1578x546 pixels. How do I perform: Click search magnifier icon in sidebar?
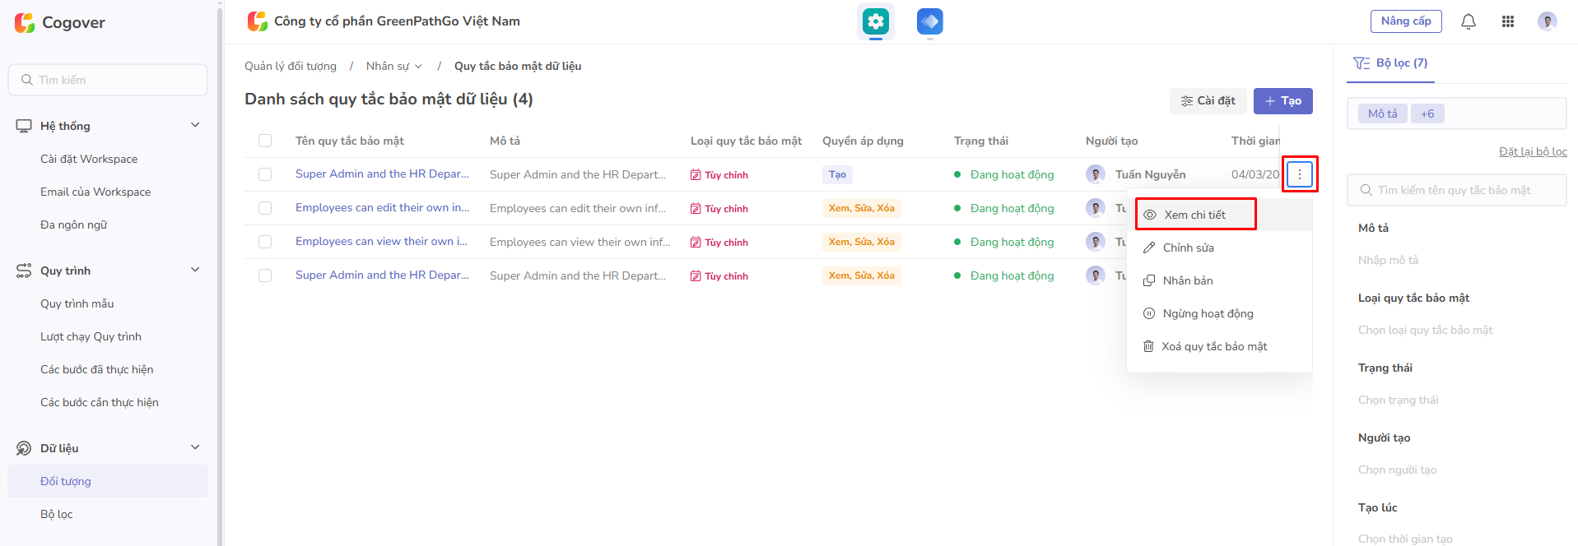27,80
